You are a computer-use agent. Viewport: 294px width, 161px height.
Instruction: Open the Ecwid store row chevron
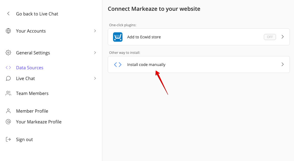[283, 37]
